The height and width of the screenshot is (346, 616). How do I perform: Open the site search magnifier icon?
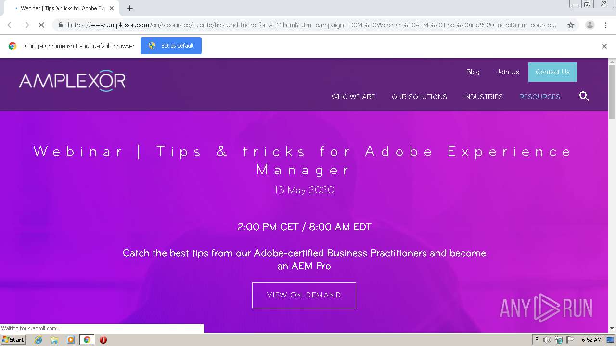click(584, 97)
